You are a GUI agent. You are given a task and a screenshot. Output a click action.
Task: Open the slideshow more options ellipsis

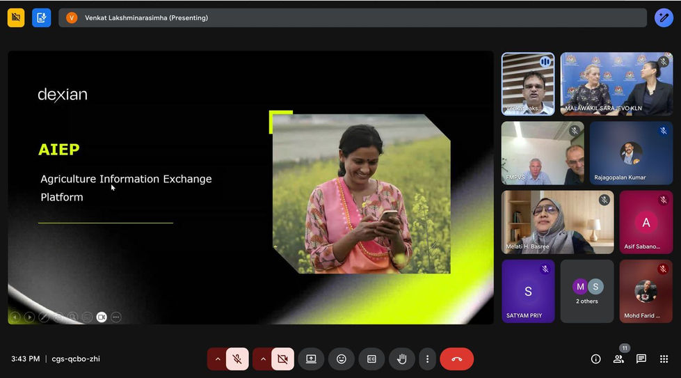point(116,317)
